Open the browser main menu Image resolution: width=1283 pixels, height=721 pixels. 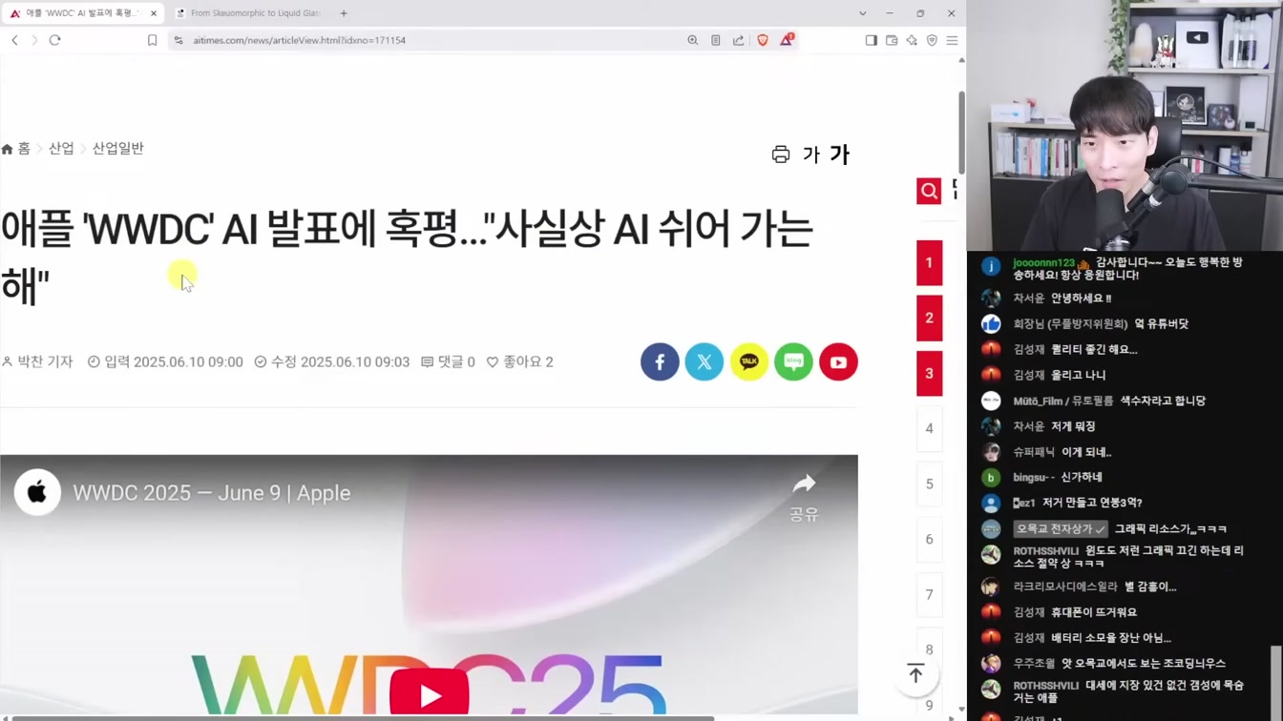[952, 40]
